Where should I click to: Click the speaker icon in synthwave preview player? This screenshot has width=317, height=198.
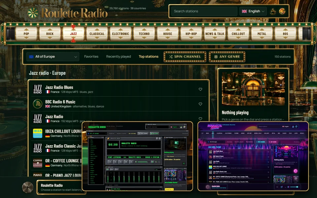[x=288, y=187]
